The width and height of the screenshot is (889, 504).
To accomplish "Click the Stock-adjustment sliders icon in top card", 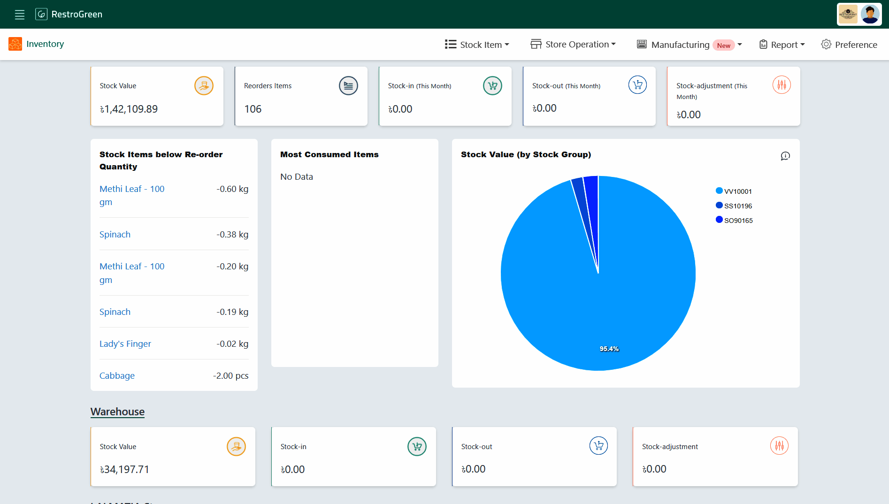I will pyautogui.click(x=782, y=85).
